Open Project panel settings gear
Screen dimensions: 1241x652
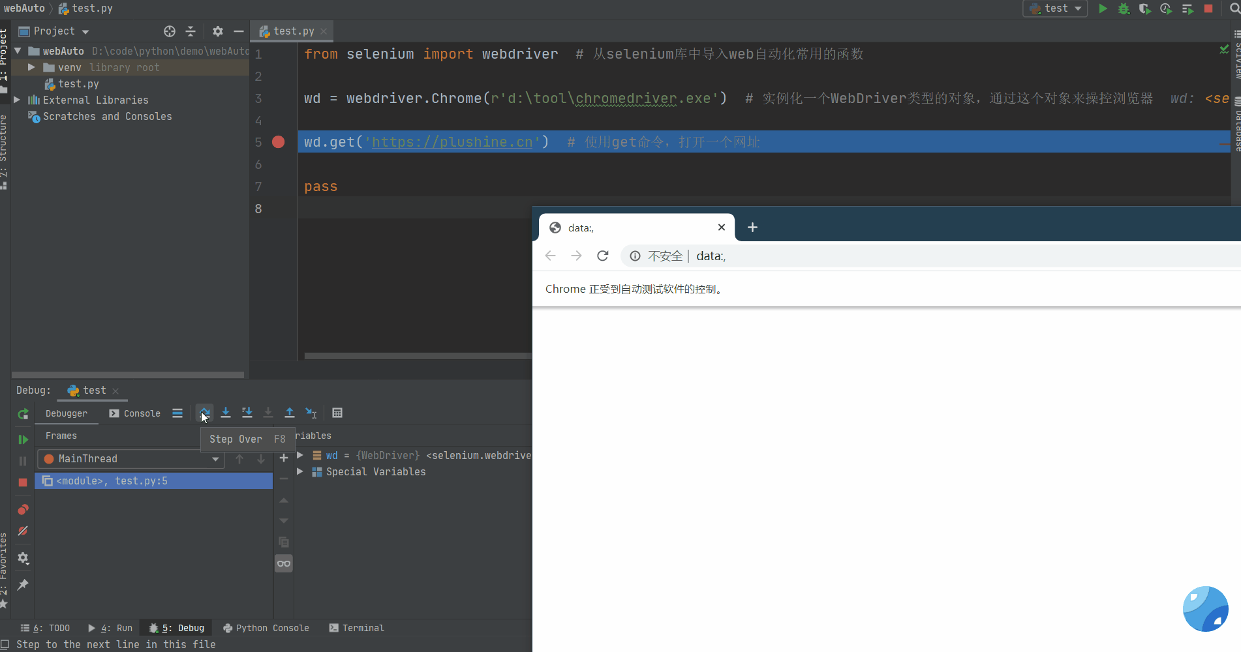pyautogui.click(x=218, y=31)
